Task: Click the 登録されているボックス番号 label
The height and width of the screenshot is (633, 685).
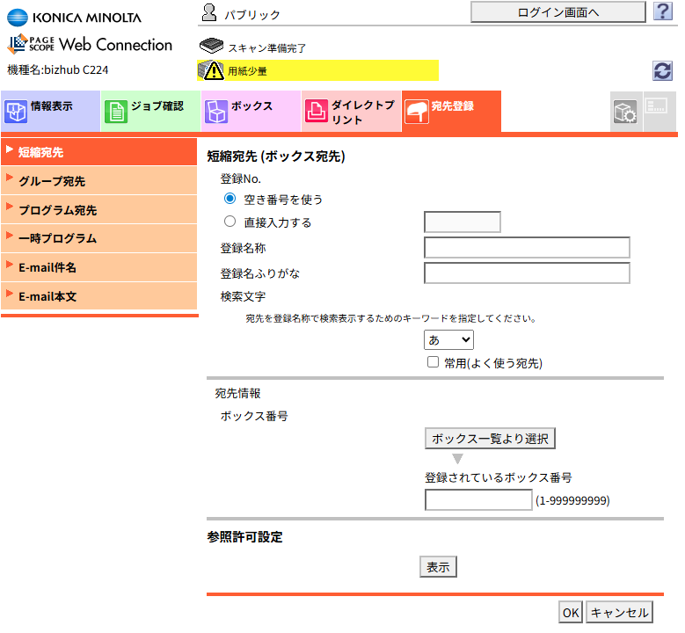Action: tap(499, 477)
